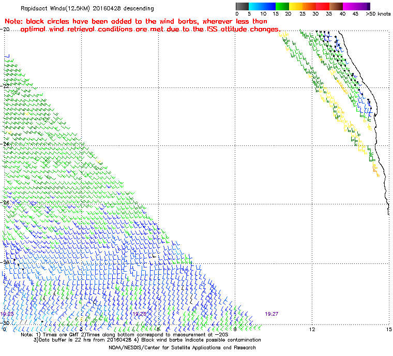Image resolution: width=393 pixels, height=356 pixels.
Task: Click the cyan segment of the speed legend
Action: tap(255, 6)
